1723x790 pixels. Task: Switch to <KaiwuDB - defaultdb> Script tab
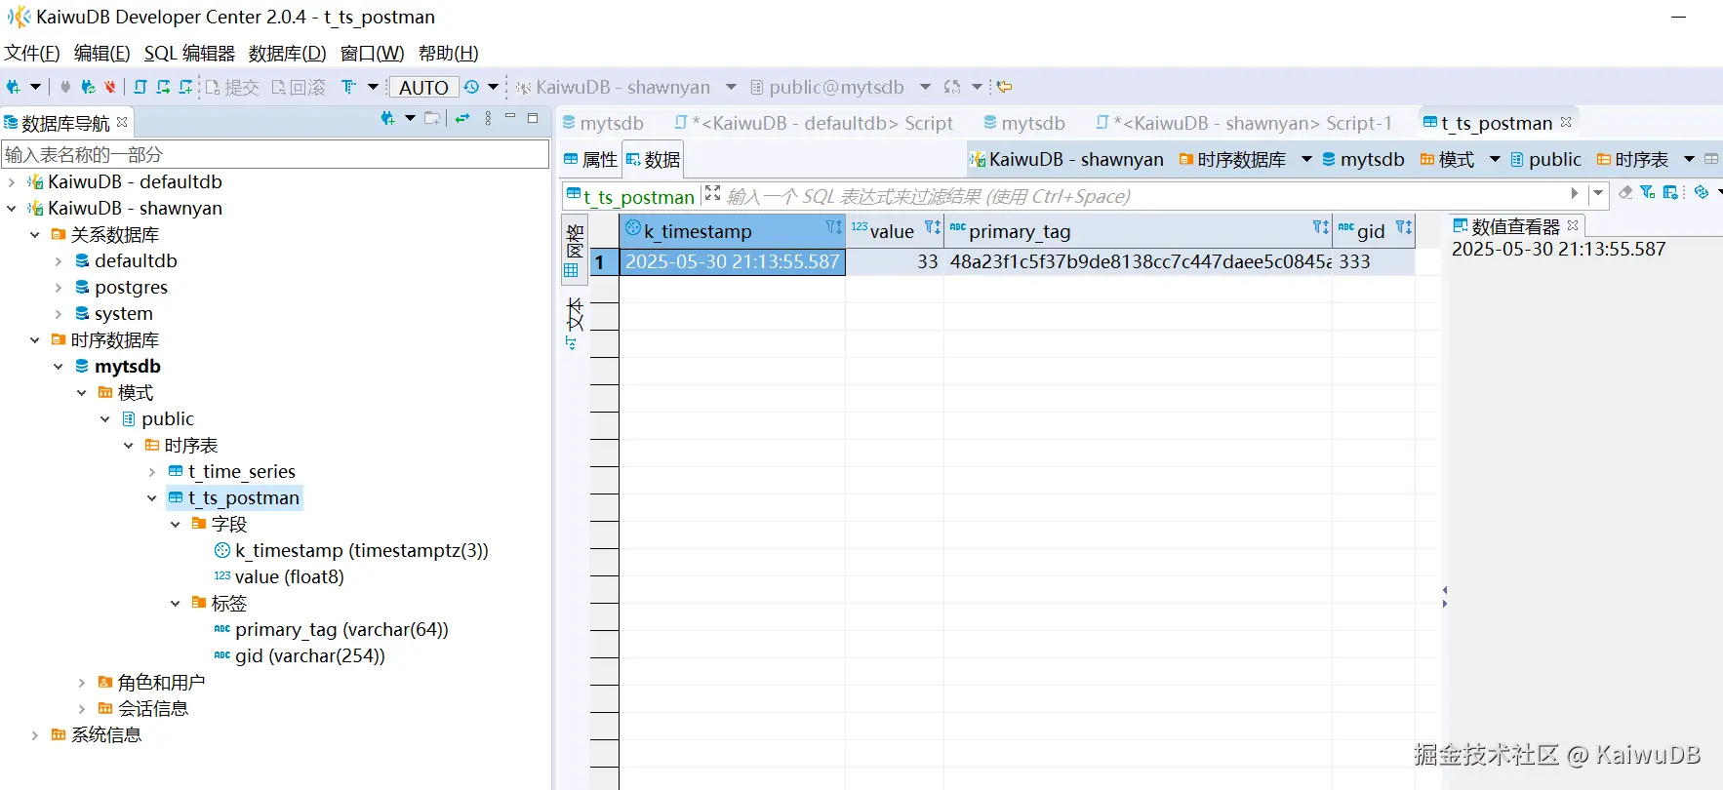[814, 123]
